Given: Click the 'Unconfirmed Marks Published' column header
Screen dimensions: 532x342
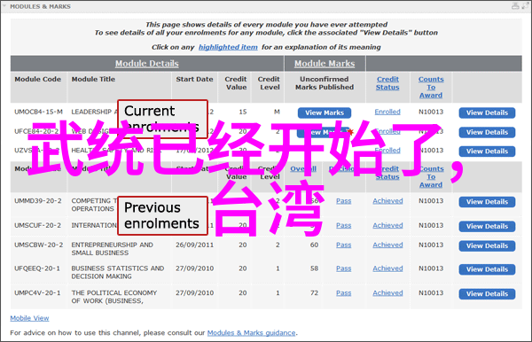Looking at the screenshot, I should click(x=325, y=83).
